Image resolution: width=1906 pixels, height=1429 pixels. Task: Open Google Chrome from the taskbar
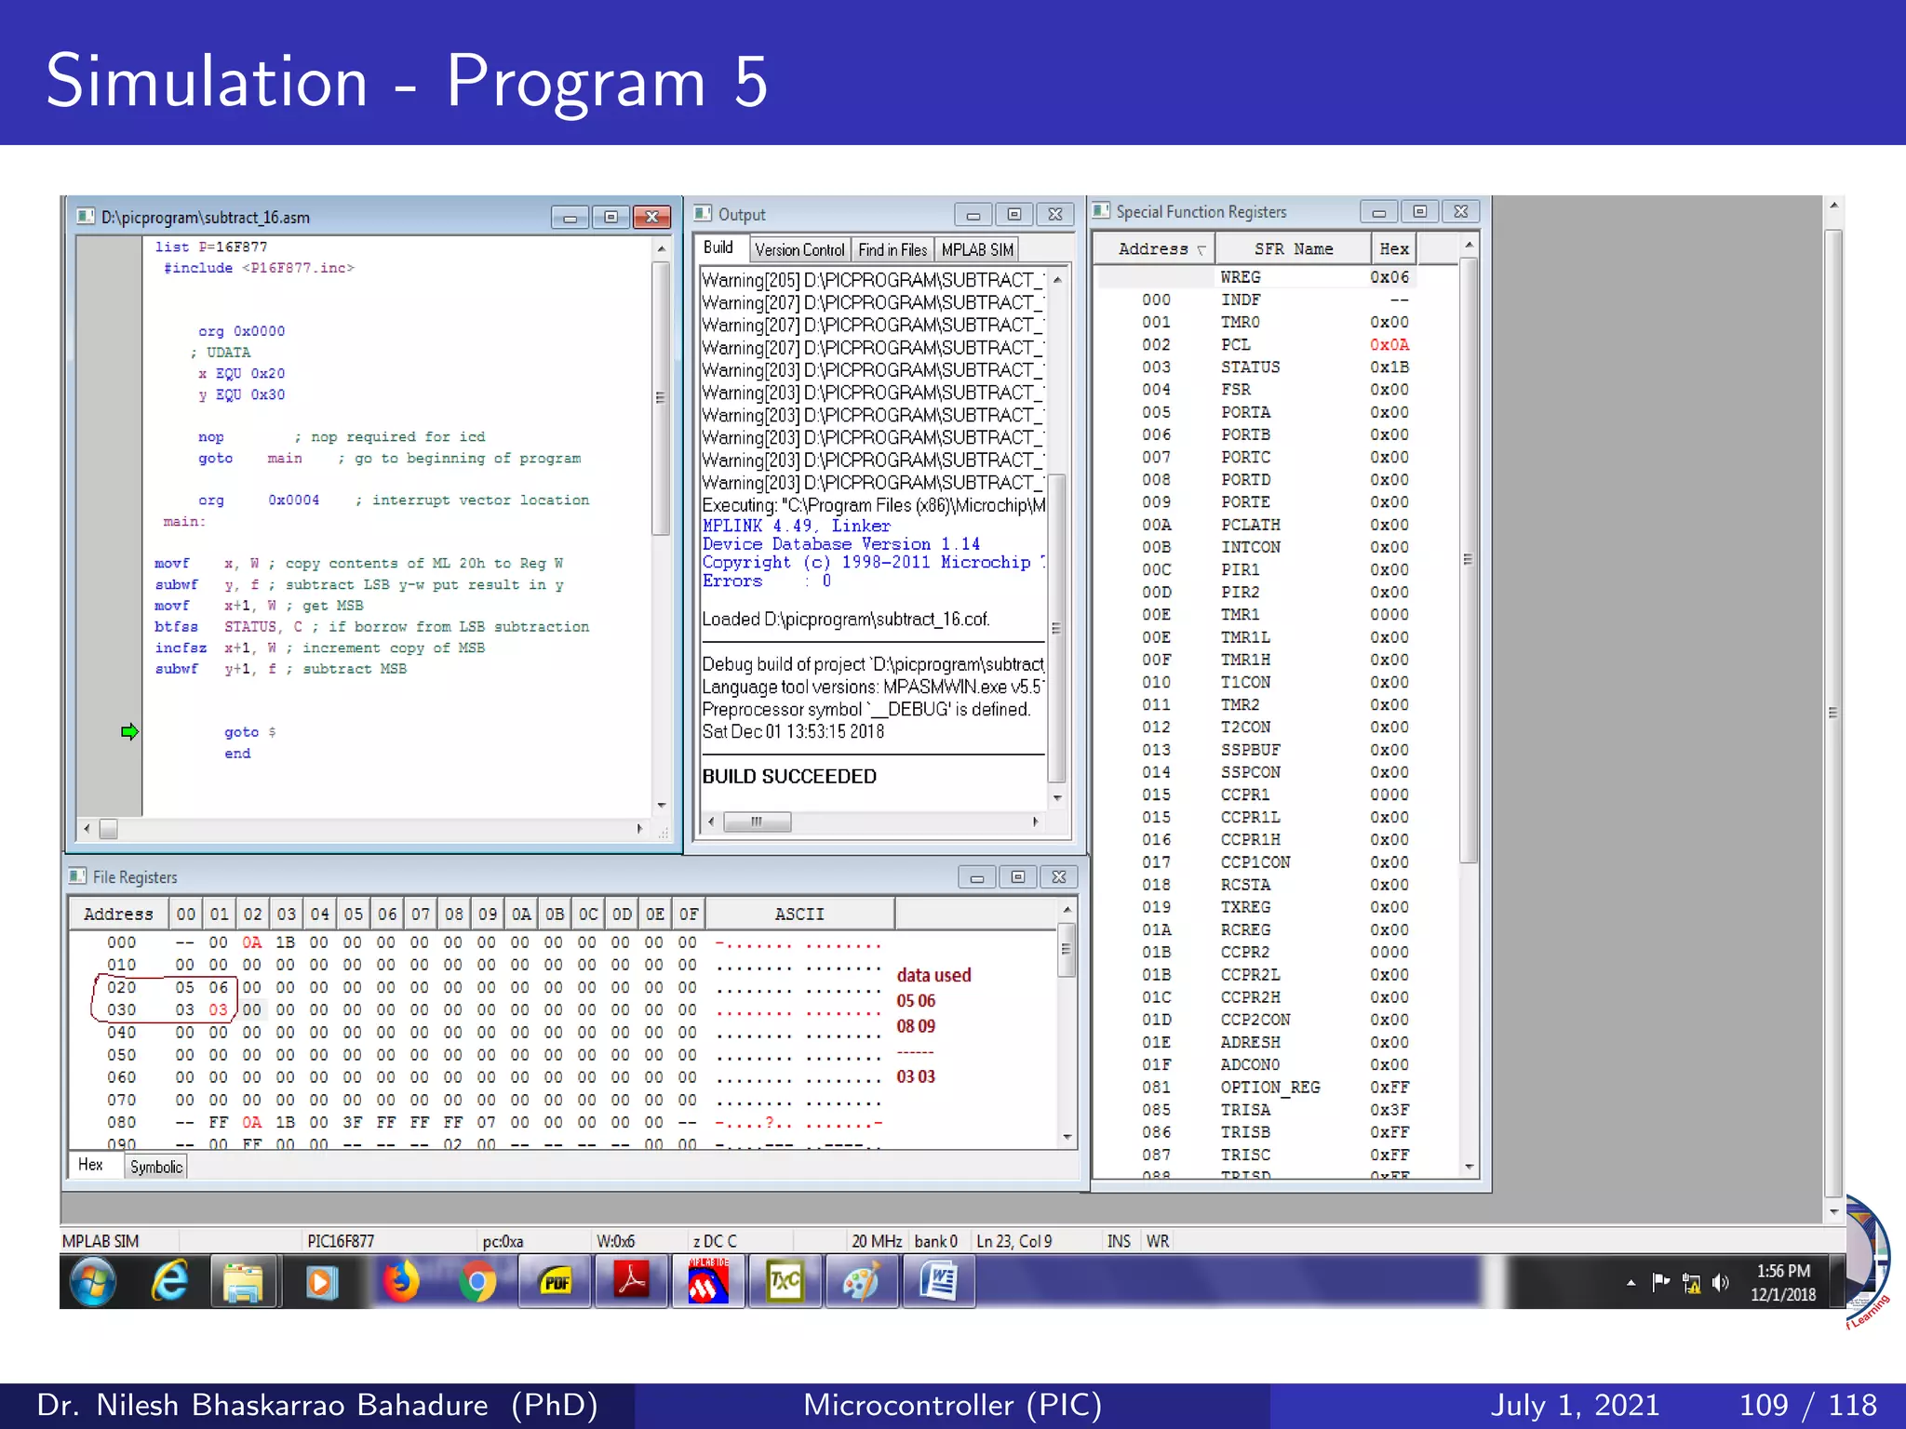(477, 1282)
